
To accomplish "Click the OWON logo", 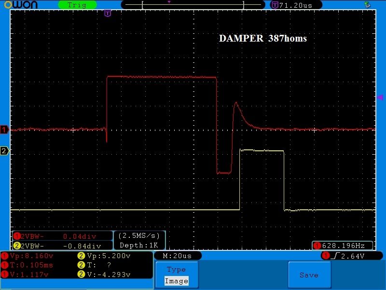I will [x=21, y=5].
